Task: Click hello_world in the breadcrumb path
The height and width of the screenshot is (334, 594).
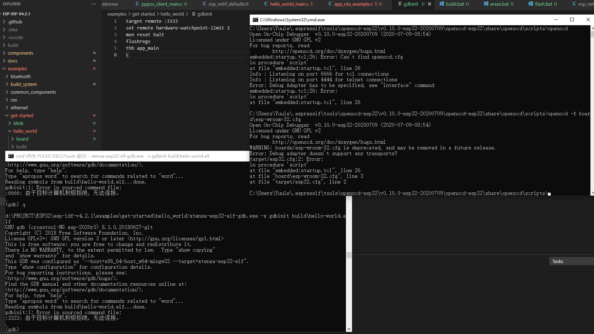Action: (x=172, y=14)
